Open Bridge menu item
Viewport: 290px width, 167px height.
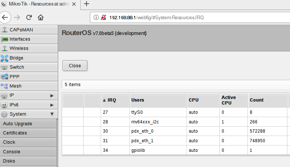click(x=29, y=58)
